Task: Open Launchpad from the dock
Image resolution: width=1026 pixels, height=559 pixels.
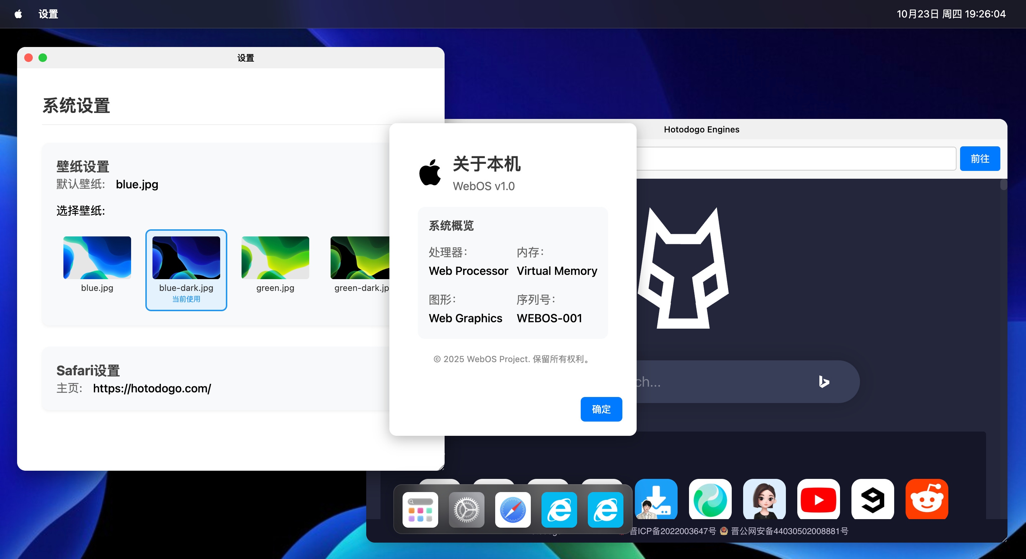Action: coord(420,510)
